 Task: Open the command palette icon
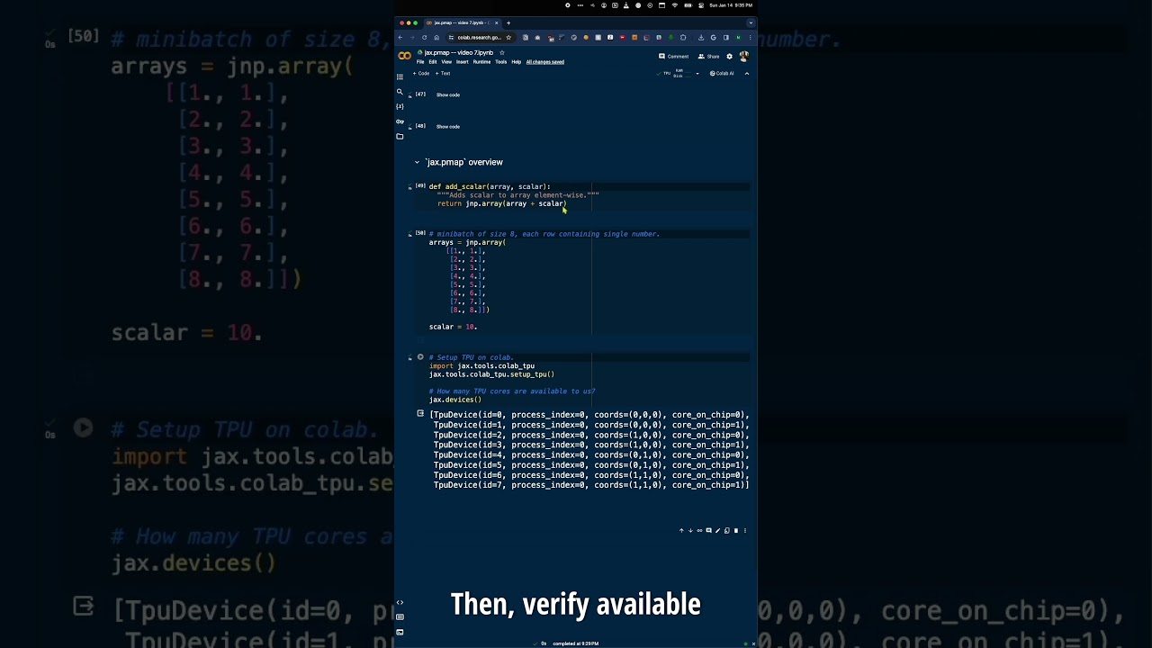click(400, 617)
